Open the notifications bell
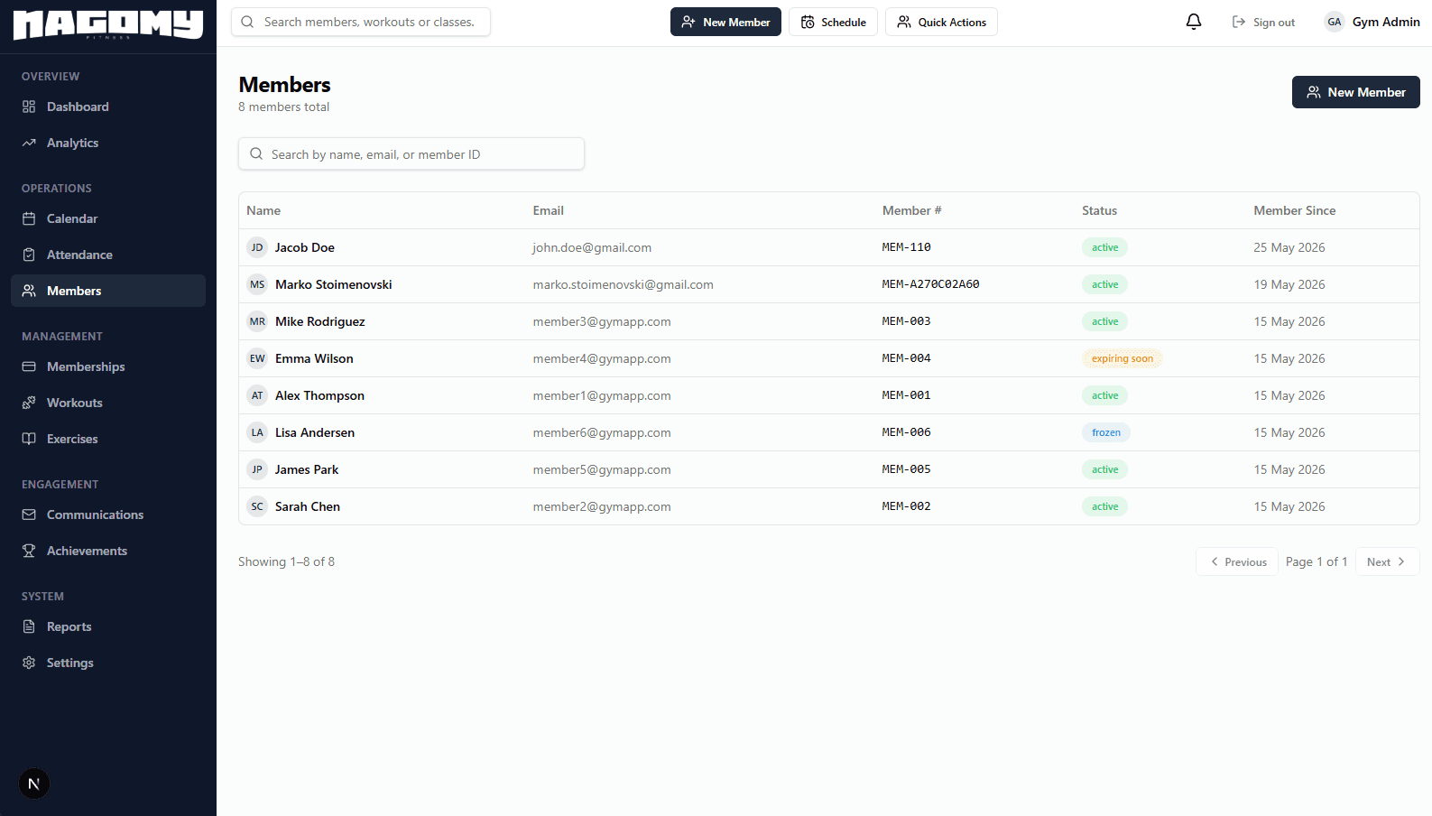Screen dimensions: 1432x816 click(1194, 22)
